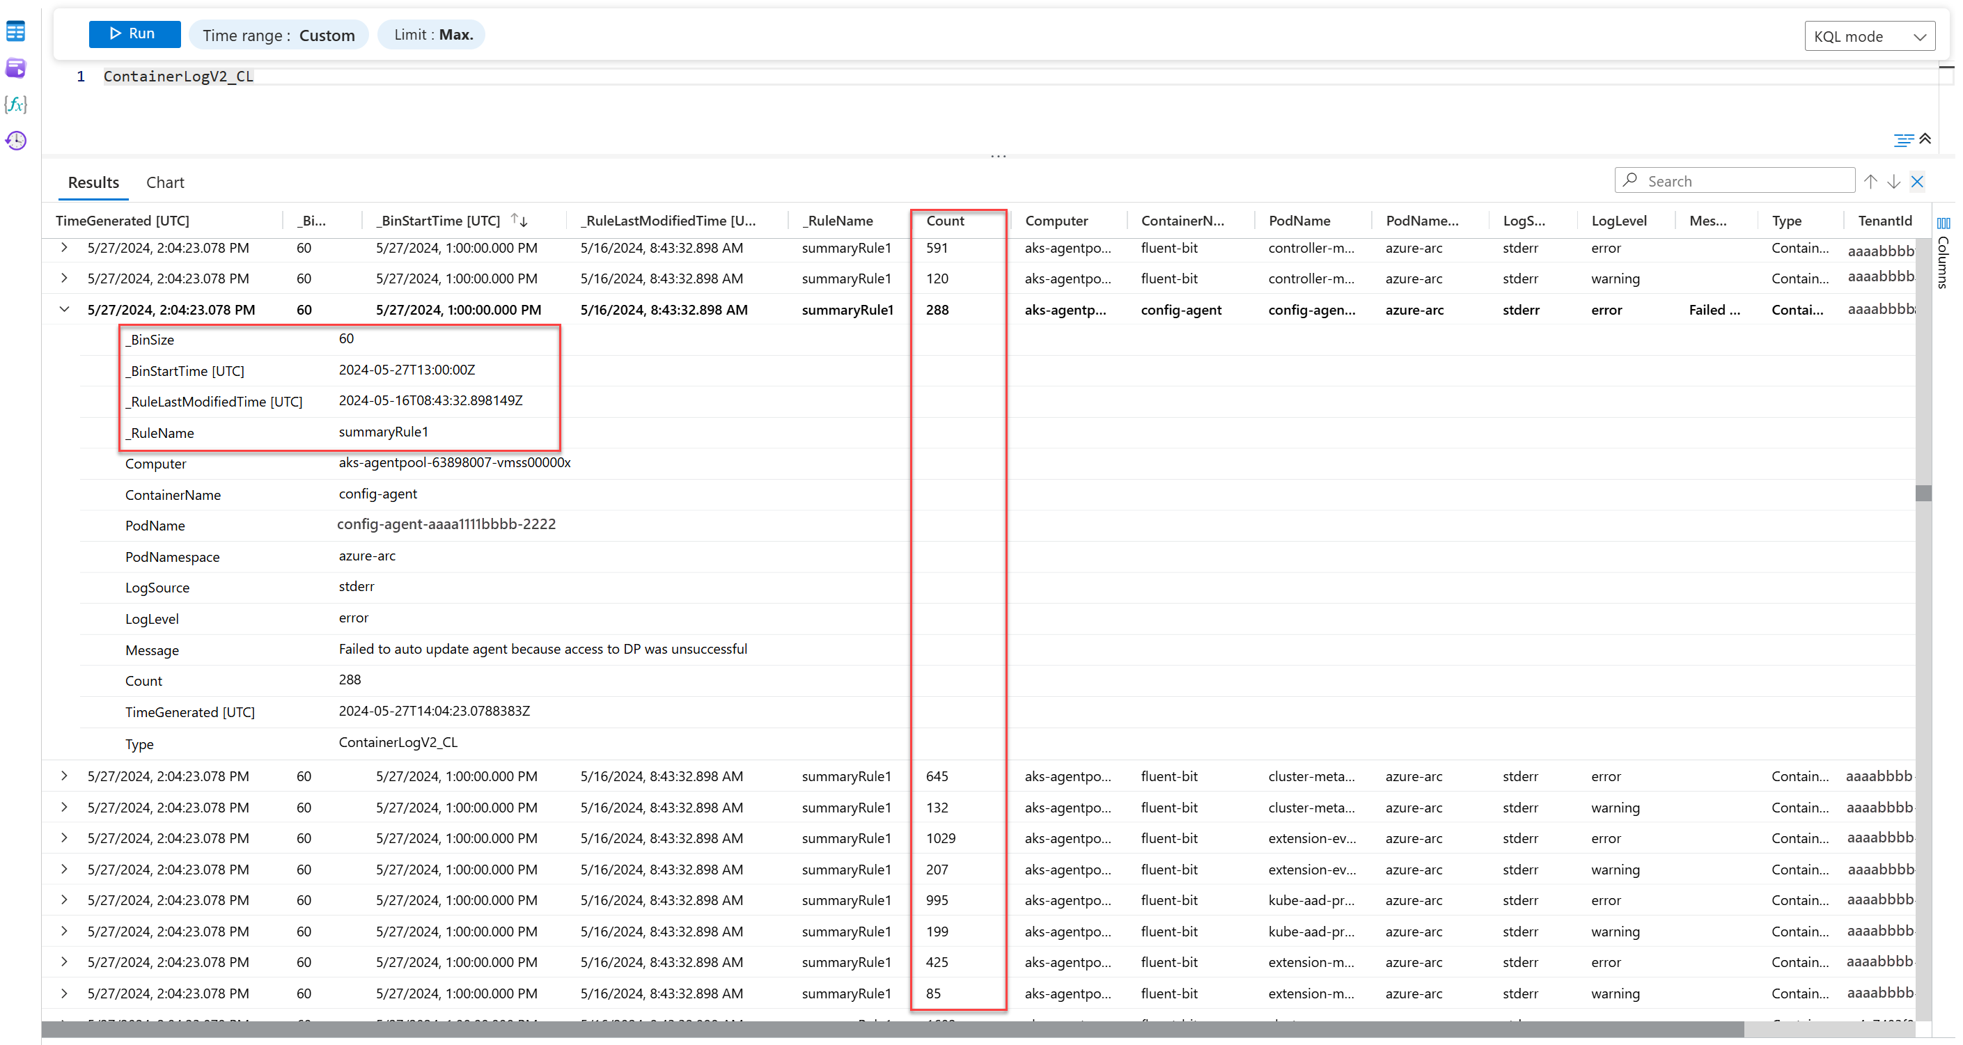Expand the row with Count 207
1963x1045 pixels.
pyautogui.click(x=64, y=870)
